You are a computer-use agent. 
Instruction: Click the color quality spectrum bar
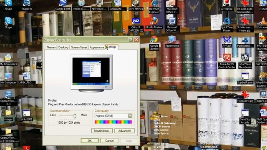[113, 122]
